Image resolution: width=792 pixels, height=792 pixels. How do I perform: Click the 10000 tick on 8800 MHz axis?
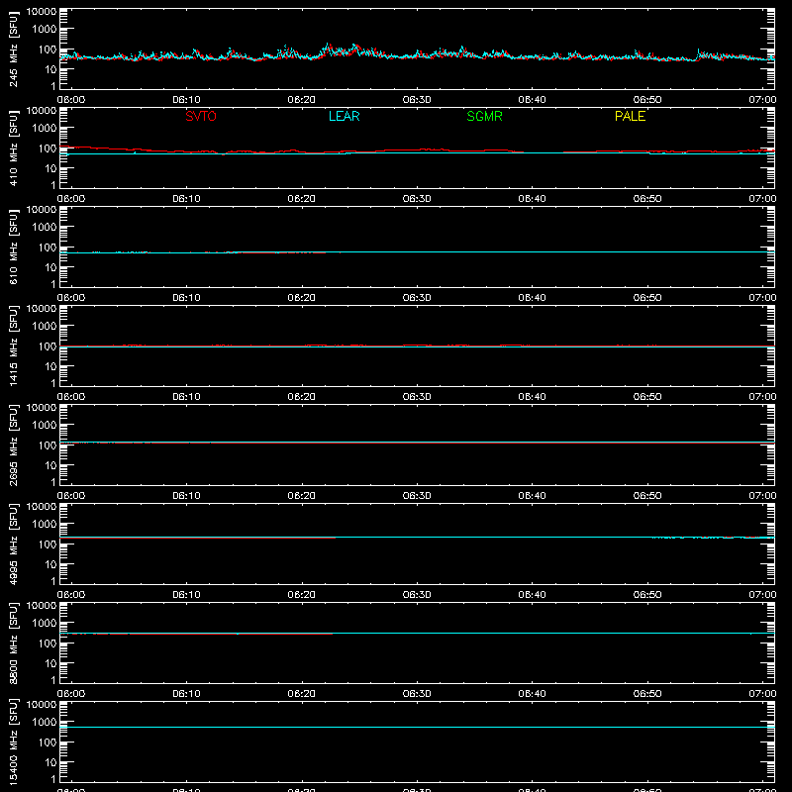(x=42, y=606)
